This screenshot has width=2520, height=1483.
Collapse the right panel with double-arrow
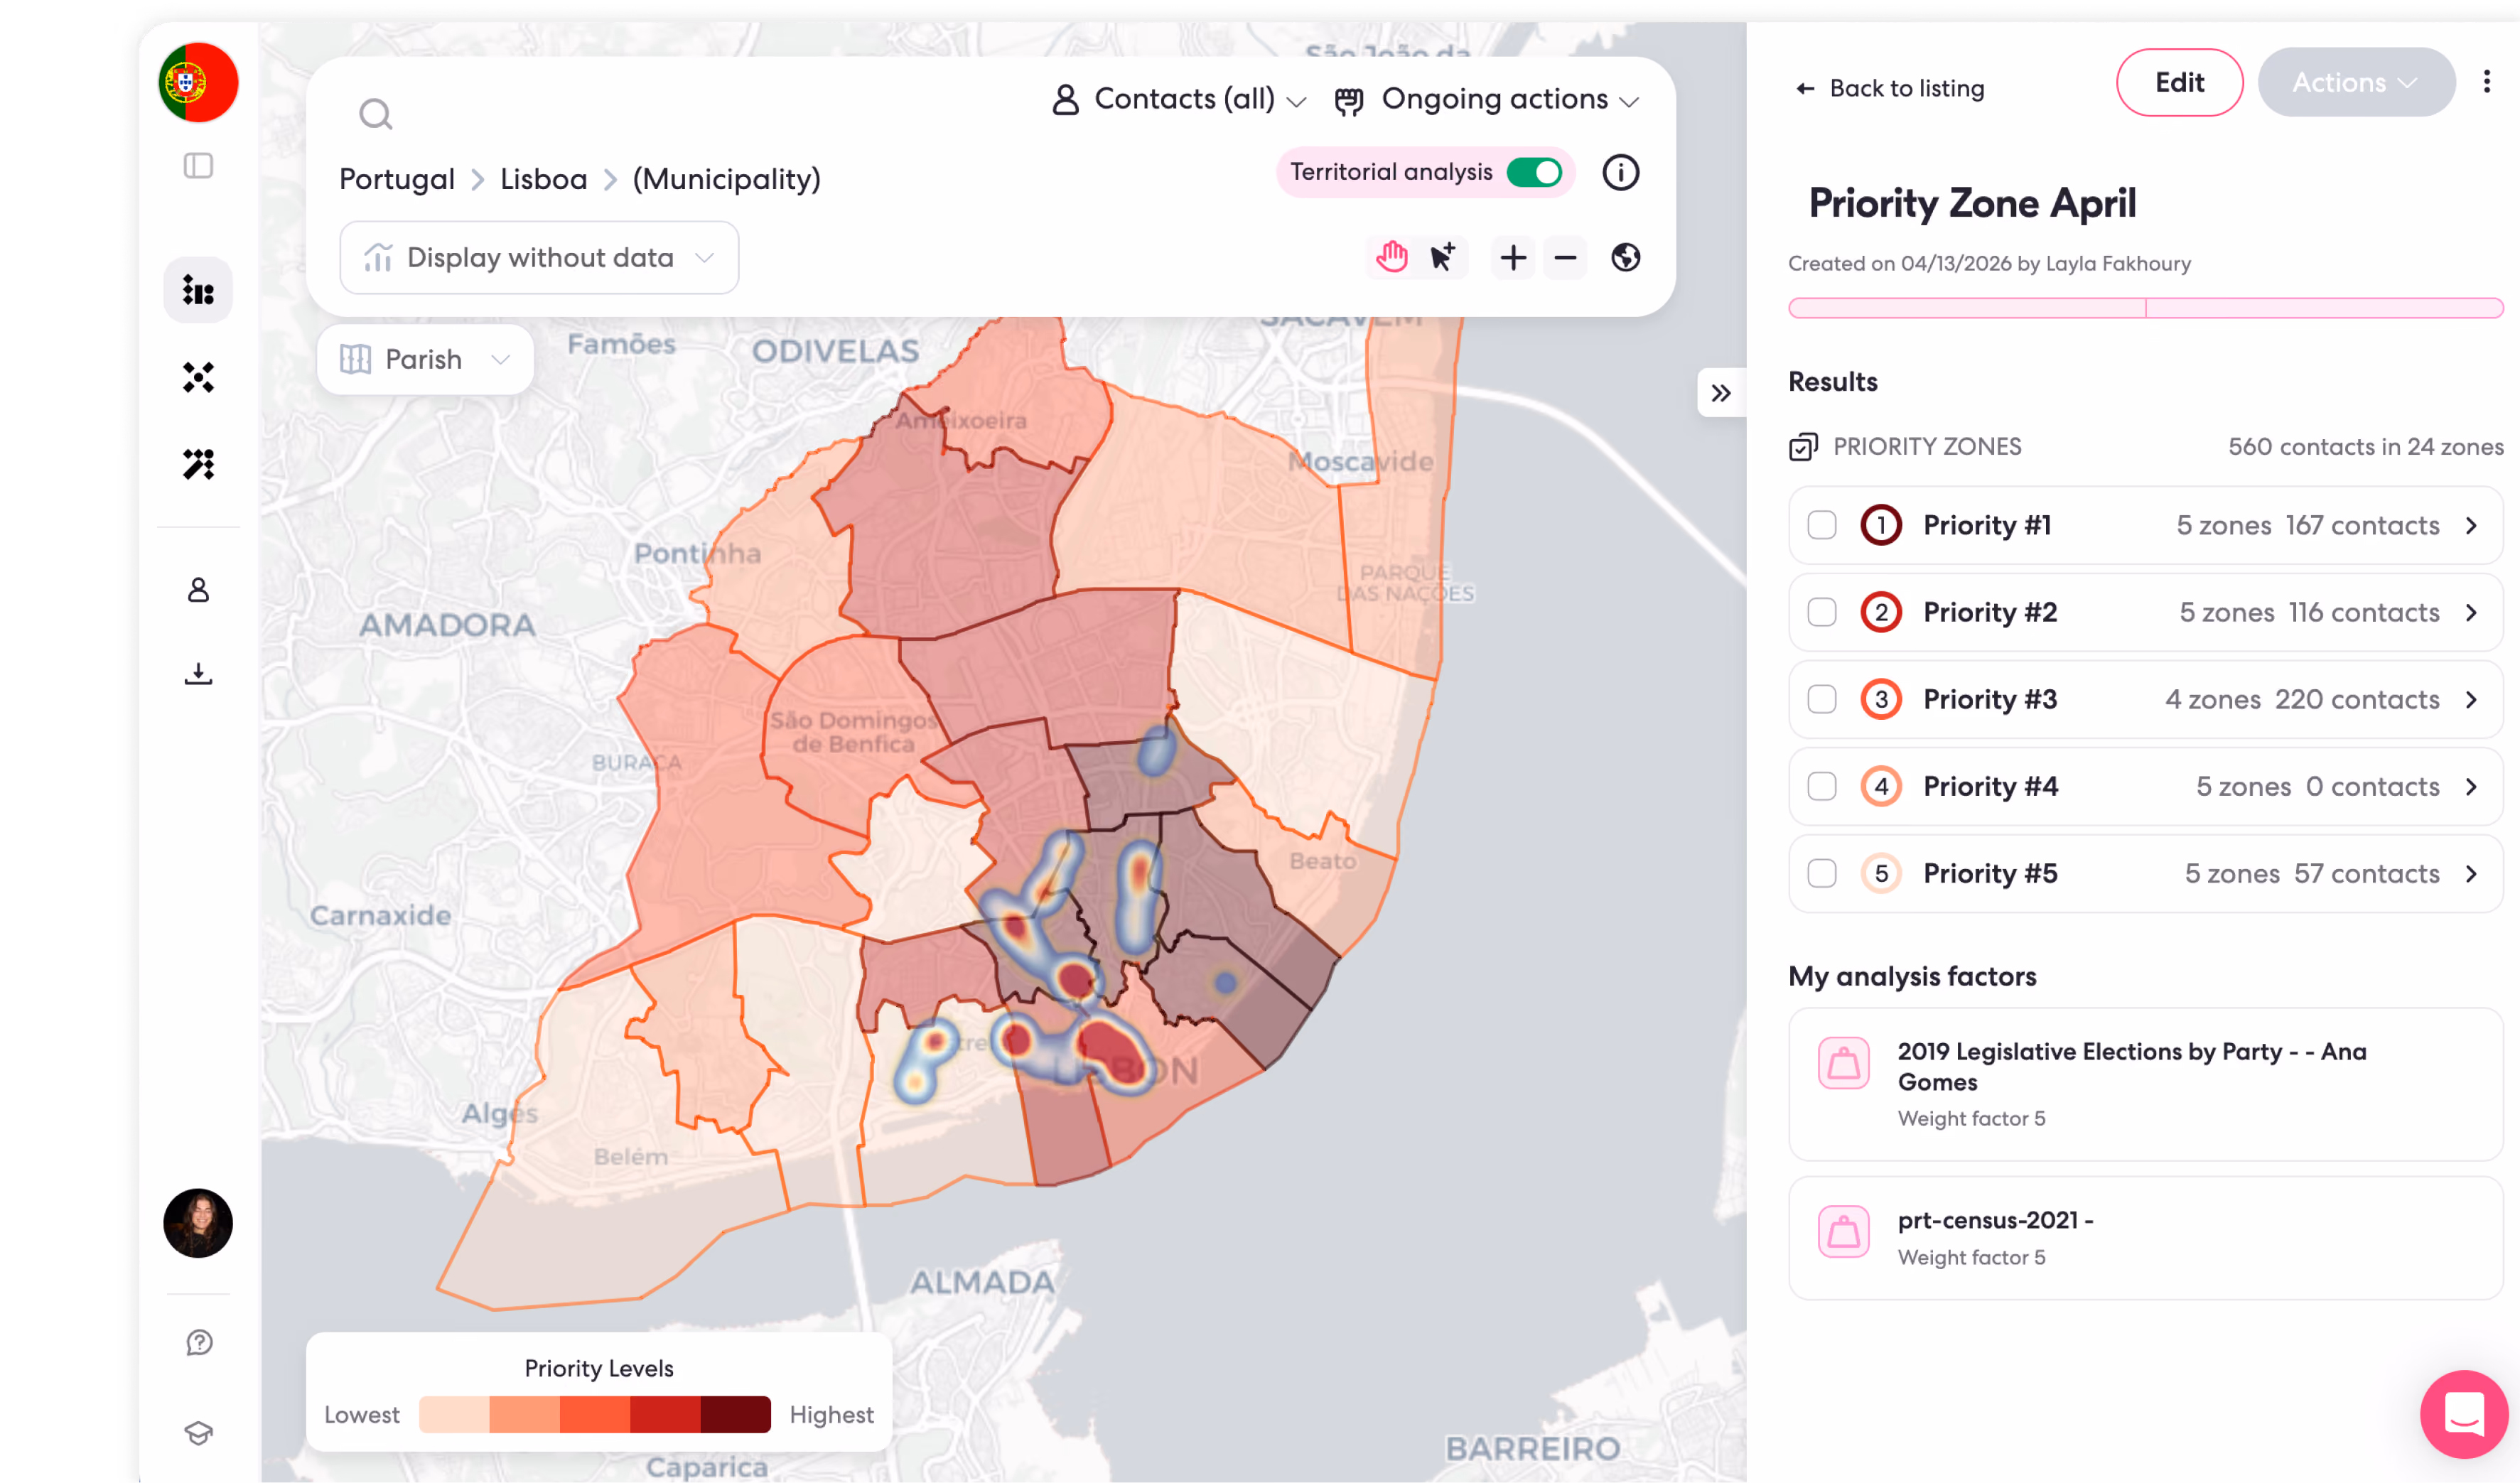click(1721, 393)
